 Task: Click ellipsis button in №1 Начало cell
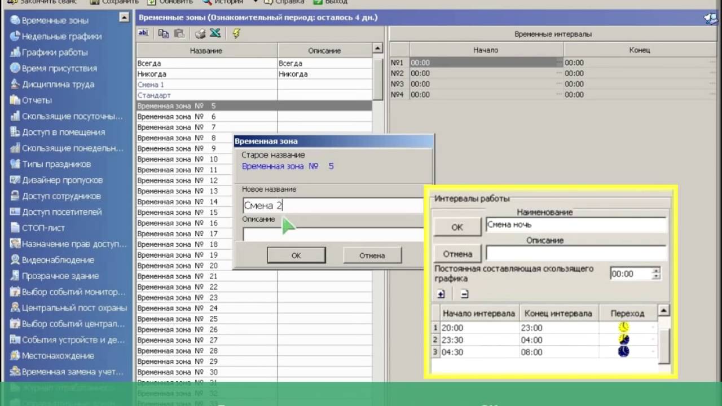560,63
